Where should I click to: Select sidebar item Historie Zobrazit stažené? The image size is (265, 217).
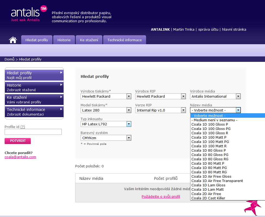coord(34,87)
